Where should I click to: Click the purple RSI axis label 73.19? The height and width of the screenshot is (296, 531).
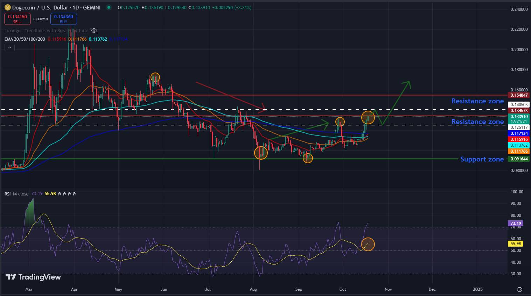coord(516,223)
